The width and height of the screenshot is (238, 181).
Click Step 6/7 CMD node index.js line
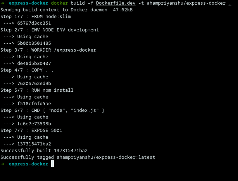(x=52, y=110)
